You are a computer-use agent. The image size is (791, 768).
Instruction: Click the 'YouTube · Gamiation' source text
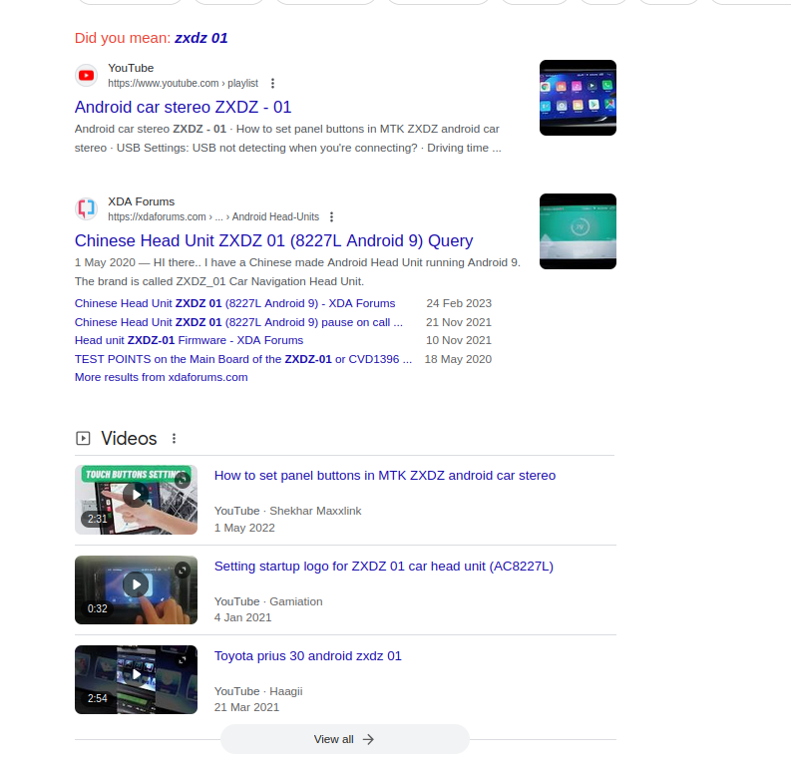point(268,601)
